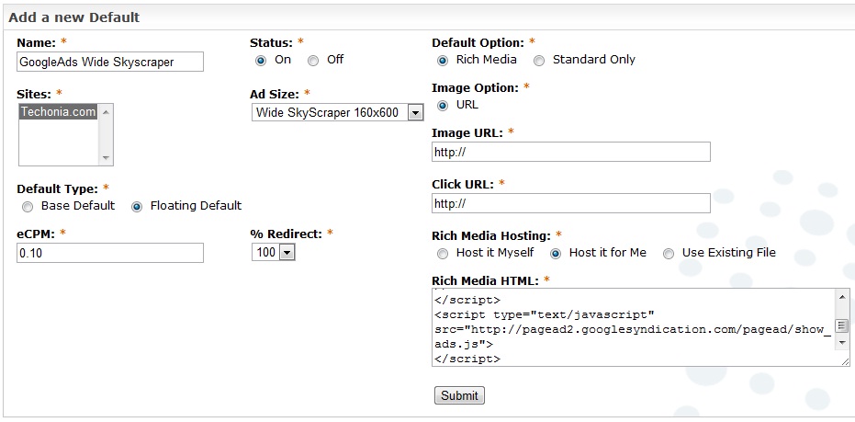Select the Status 'Off' radio button
Image resolution: width=855 pixels, height=422 pixels.
click(x=313, y=61)
